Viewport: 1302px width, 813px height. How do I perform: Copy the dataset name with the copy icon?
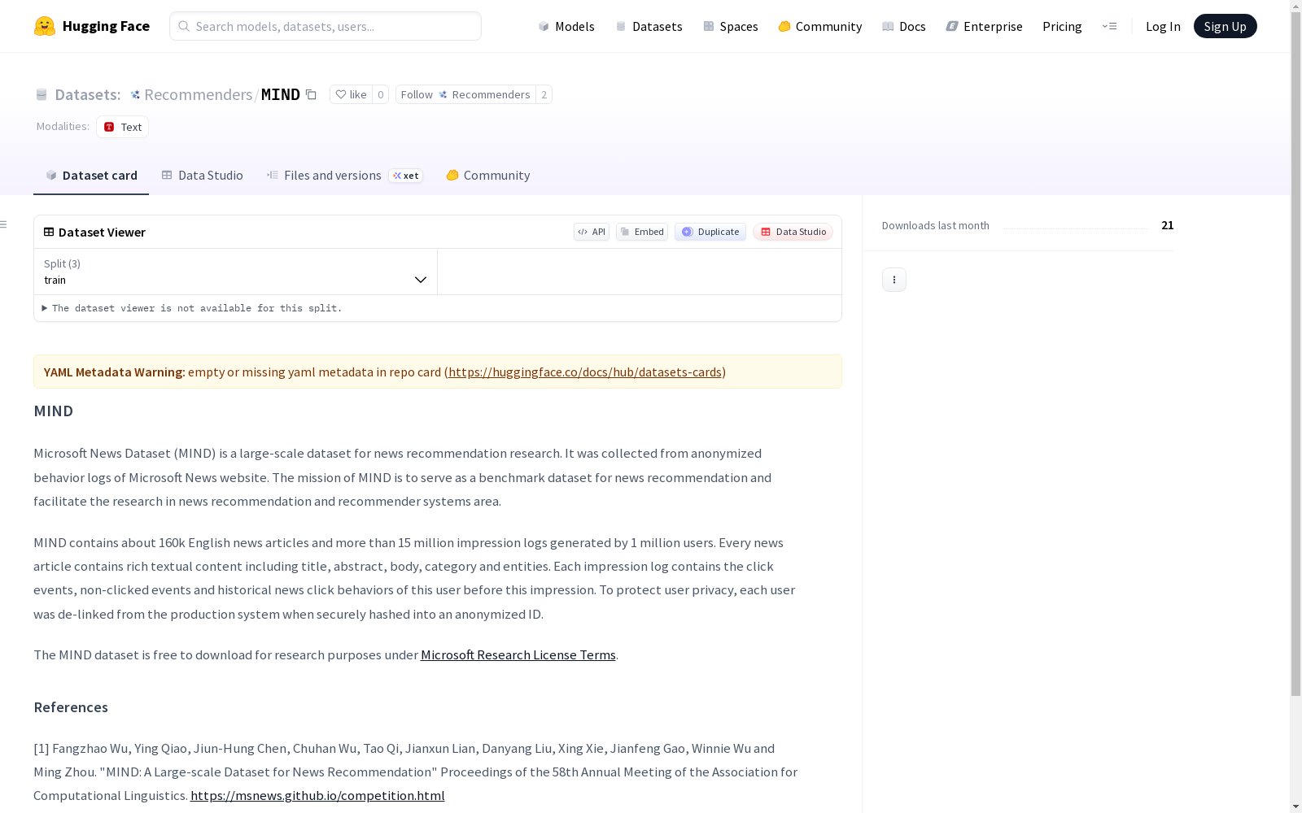[x=311, y=94]
